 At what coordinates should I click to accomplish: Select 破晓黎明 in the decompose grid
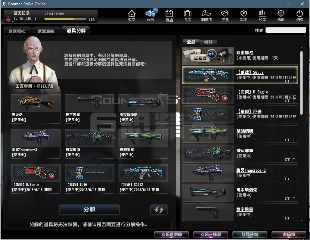(x=143, y=144)
